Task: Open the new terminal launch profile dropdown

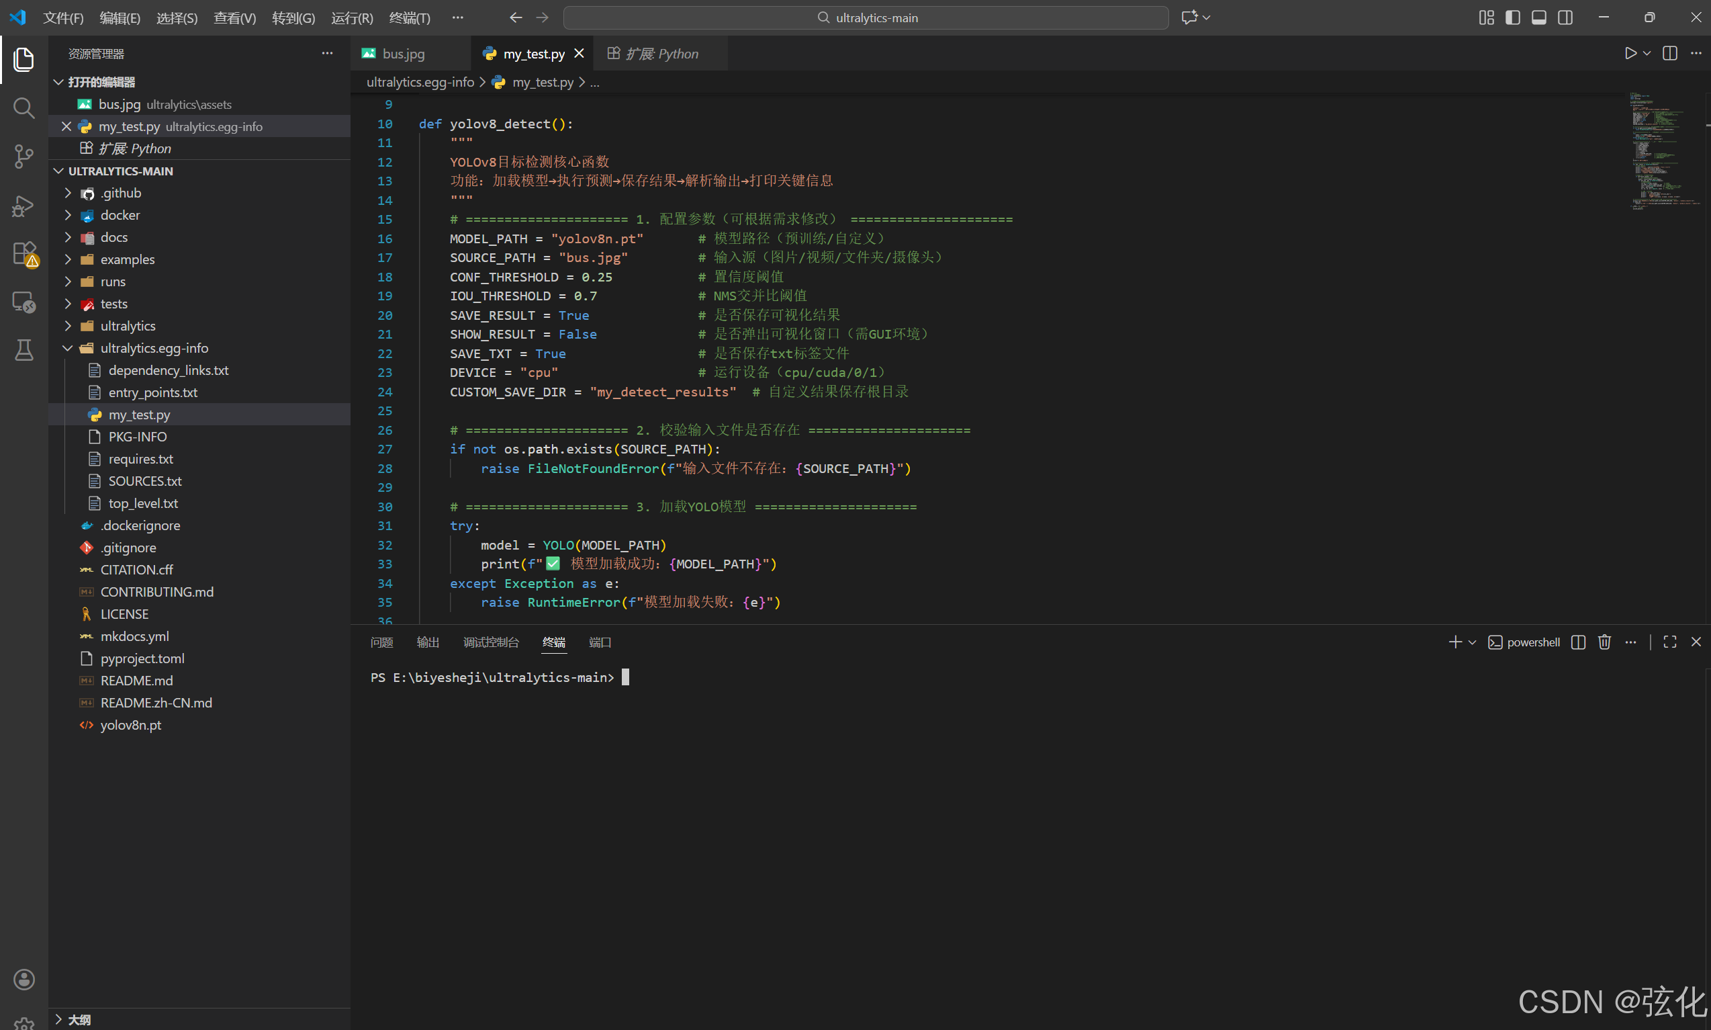Action: click(1473, 642)
